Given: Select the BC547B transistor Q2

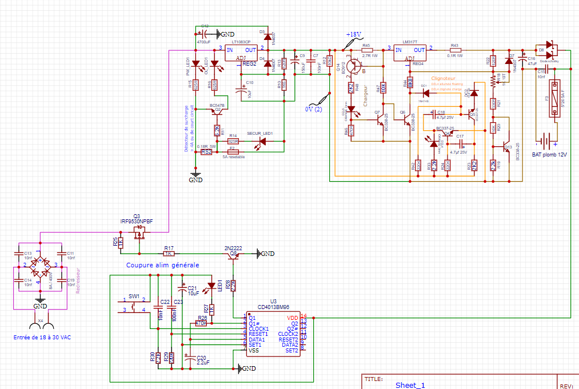Looking at the screenshot, I should tap(217, 111).
